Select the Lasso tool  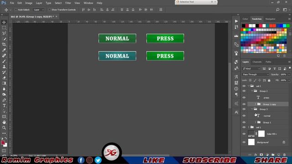coord(4,33)
